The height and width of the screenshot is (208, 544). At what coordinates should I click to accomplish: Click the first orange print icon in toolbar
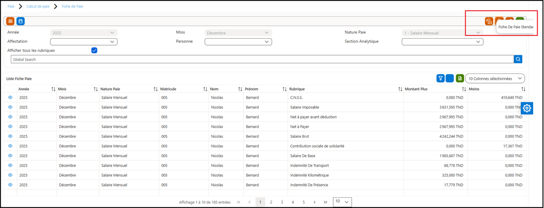tap(489, 21)
